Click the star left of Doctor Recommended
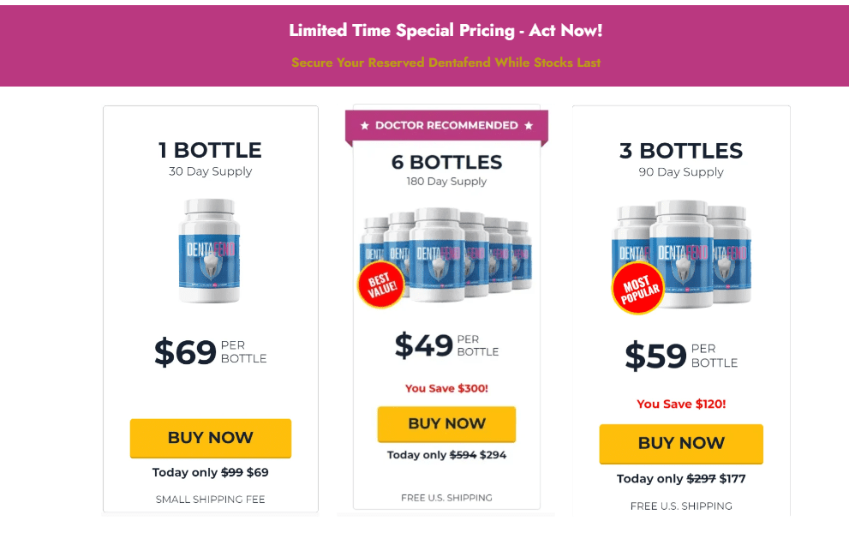The width and height of the screenshot is (849, 533). [x=365, y=126]
